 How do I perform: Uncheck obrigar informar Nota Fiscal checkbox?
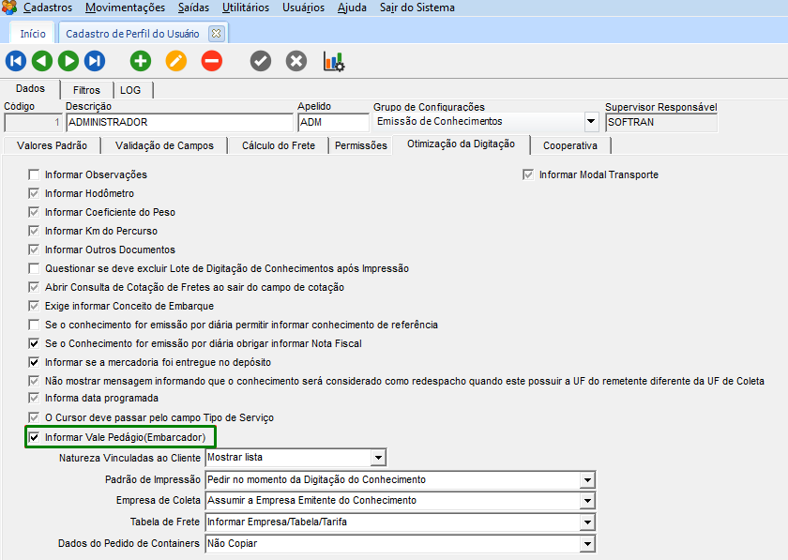[x=34, y=343]
